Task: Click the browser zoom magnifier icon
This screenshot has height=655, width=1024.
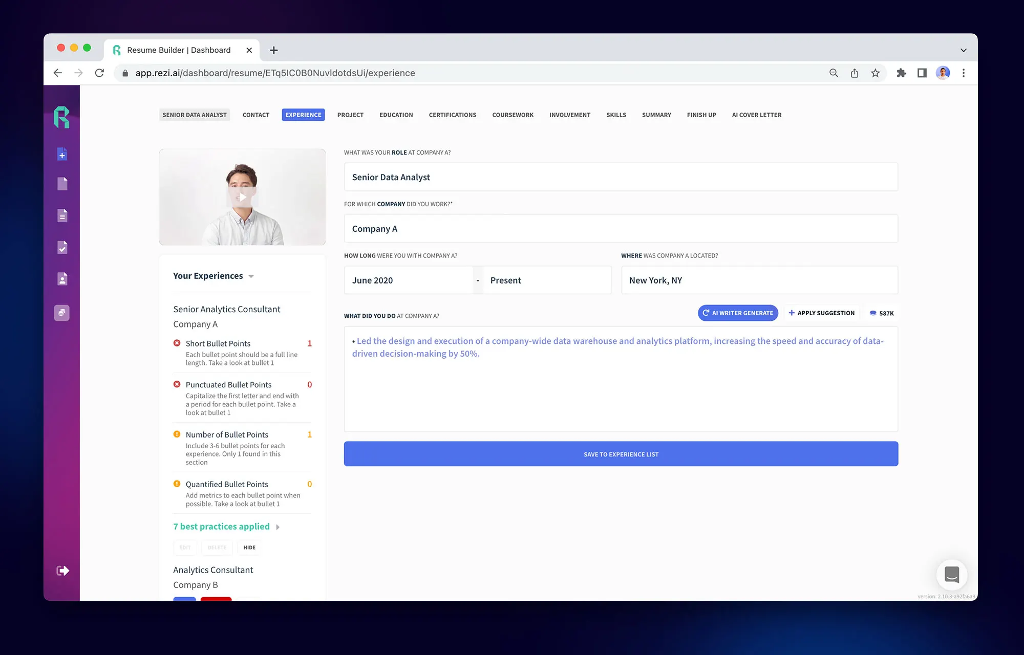Action: pyautogui.click(x=834, y=73)
